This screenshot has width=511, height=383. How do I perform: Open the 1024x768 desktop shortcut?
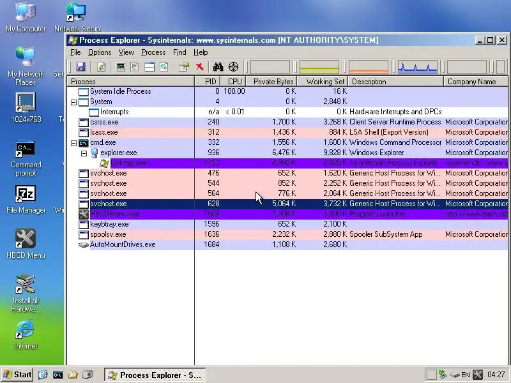[26, 107]
